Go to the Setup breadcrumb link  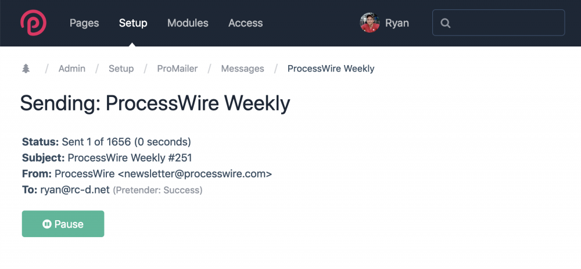121,69
